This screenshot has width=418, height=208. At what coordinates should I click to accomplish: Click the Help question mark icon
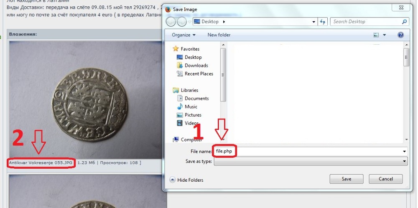400,35
